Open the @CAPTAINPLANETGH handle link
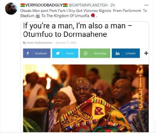Viewport: 156px width, 133px height. (x=88, y=5)
